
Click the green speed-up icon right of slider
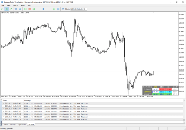54,9
